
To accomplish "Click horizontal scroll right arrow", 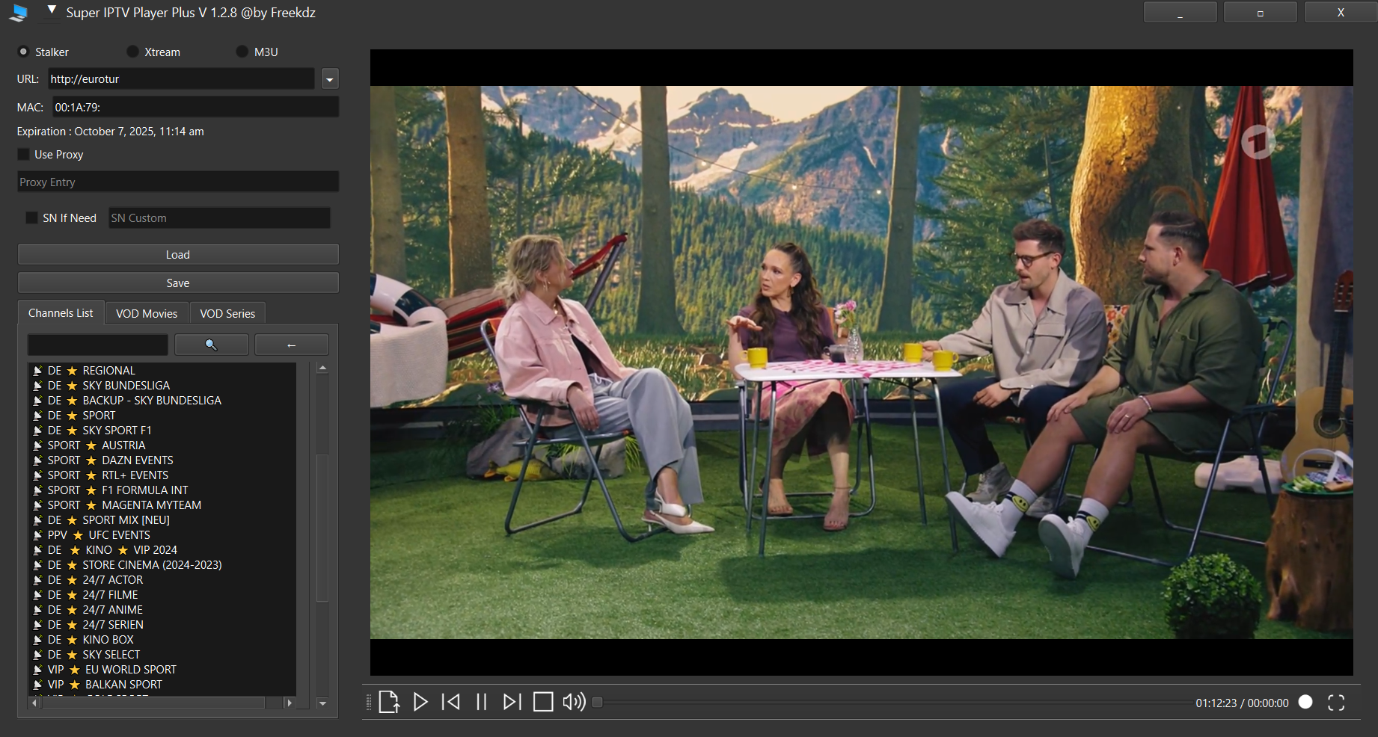I will point(290,703).
